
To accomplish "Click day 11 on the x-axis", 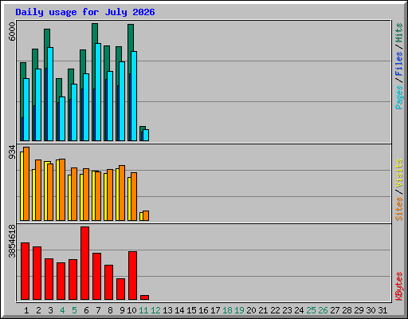I will [x=143, y=310].
